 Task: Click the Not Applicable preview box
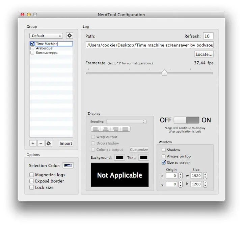coord(119,175)
